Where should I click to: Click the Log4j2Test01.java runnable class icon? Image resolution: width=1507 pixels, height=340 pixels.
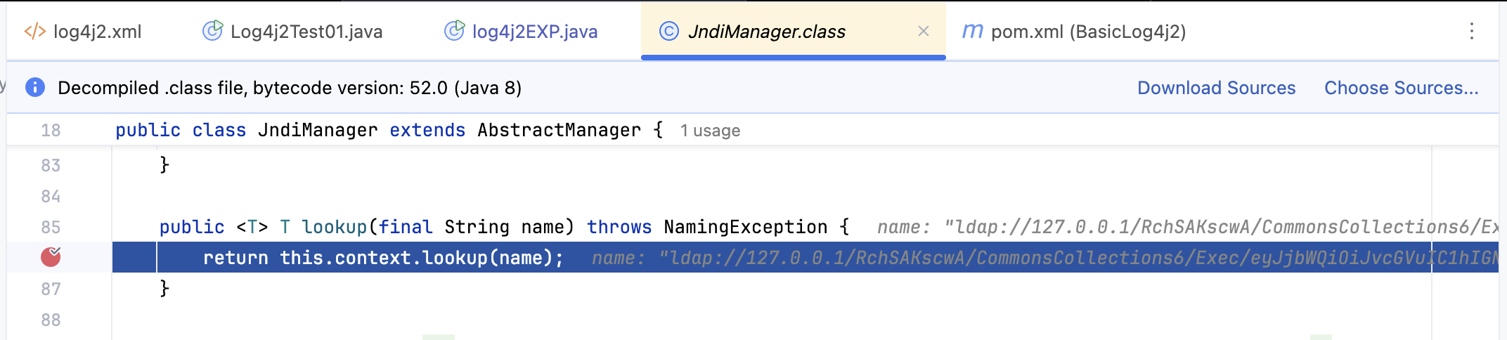(212, 31)
